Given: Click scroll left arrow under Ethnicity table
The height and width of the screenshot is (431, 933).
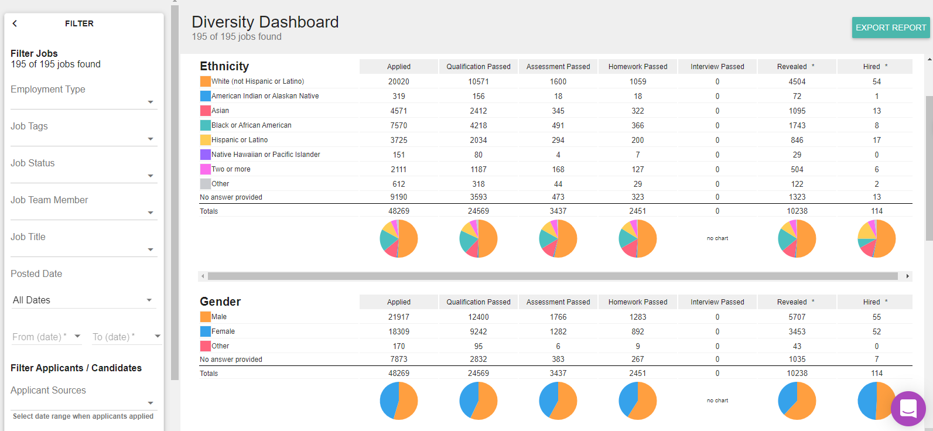Looking at the screenshot, I should 203,276.
